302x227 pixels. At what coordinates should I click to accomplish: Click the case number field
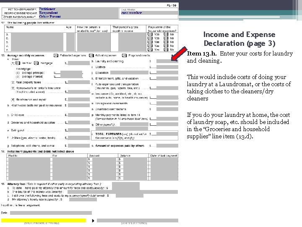pyautogui.click(x=149, y=13)
